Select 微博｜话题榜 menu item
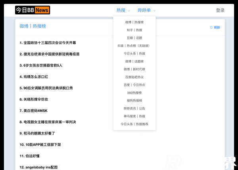Screen dimensions: 238x170 134,61
